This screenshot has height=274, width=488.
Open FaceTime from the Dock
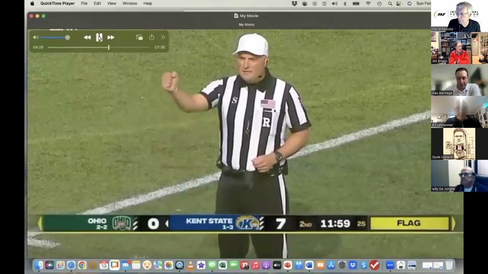point(234,265)
